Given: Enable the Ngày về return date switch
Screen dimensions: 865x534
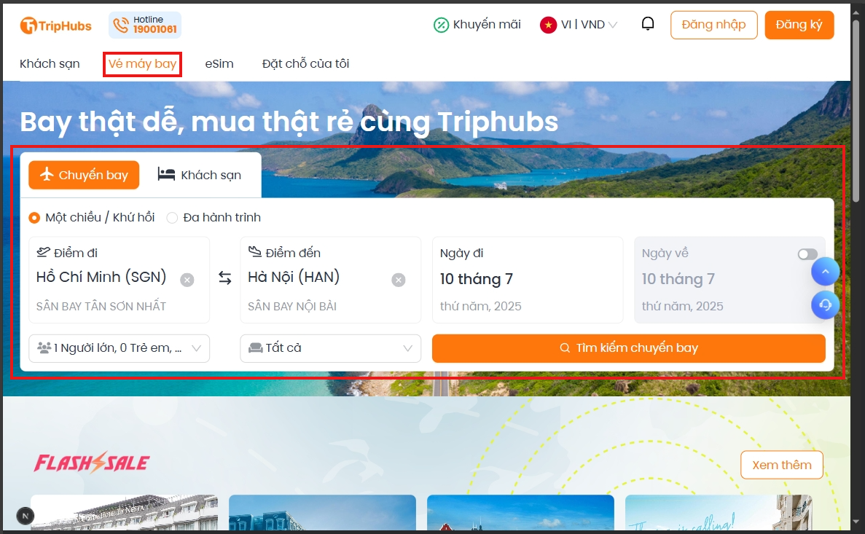Looking at the screenshot, I should [807, 254].
